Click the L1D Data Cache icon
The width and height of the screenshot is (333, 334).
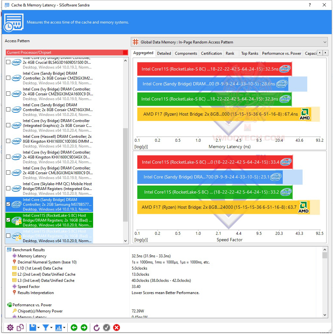click(14, 268)
